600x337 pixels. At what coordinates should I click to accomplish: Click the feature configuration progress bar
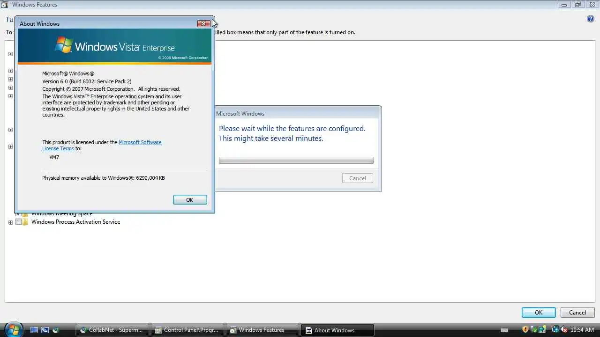coord(296,161)
